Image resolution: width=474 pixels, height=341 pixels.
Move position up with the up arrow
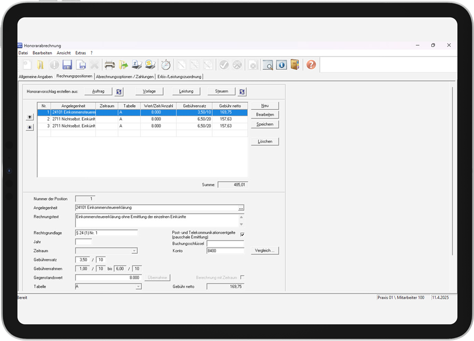29,117
